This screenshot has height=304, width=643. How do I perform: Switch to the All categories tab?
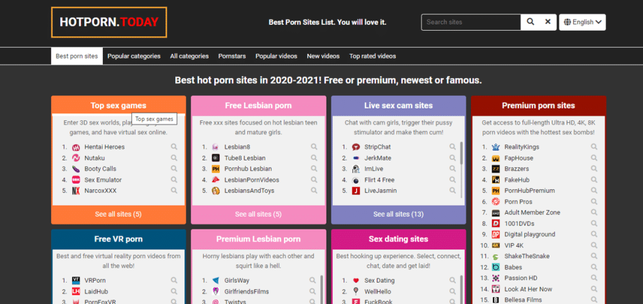coord(190,56)
